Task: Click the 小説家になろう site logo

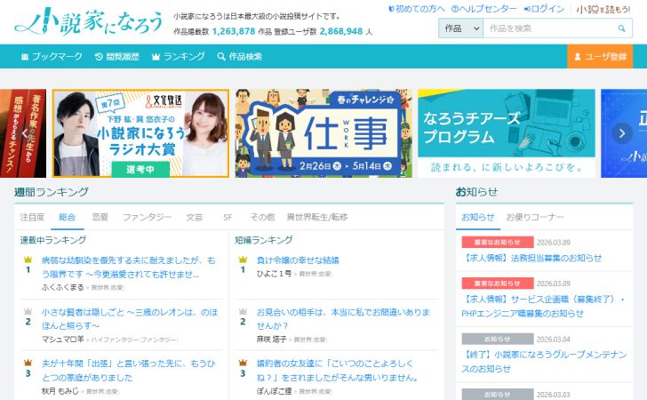Action: (89, 22)
